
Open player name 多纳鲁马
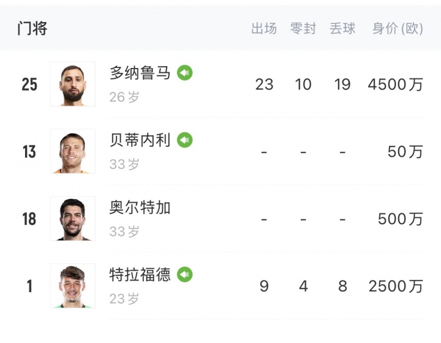click(140, 73)
